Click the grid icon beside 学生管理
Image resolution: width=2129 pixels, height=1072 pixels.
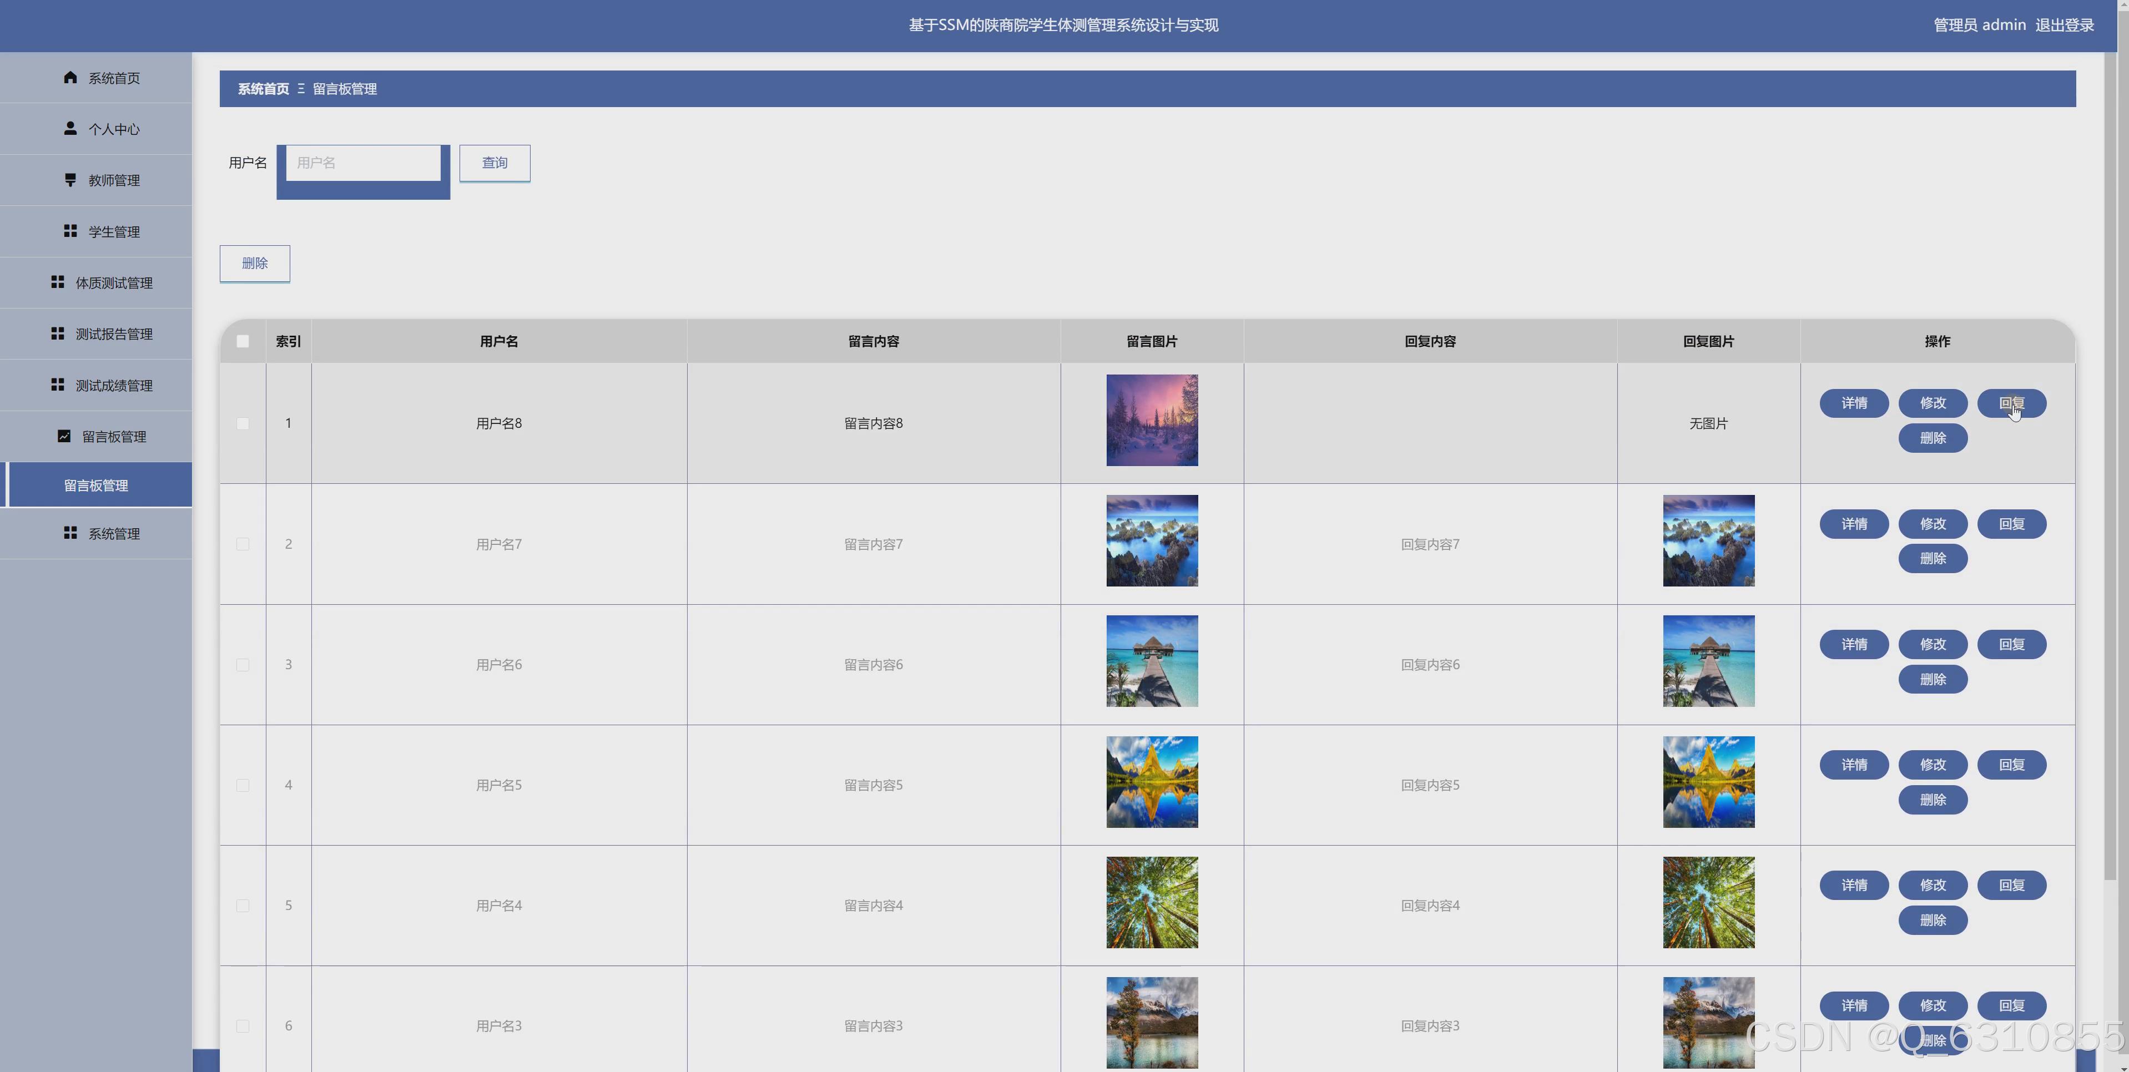(70, 231)
